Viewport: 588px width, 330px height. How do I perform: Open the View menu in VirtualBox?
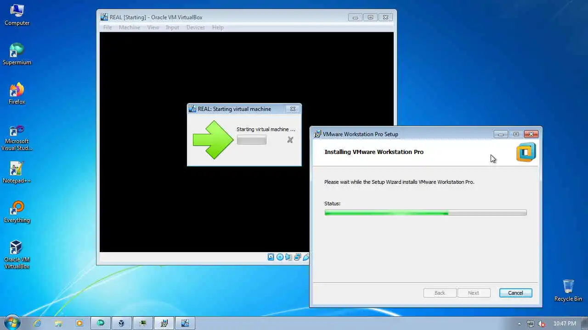pyautogui.click(x=153, y=27)
